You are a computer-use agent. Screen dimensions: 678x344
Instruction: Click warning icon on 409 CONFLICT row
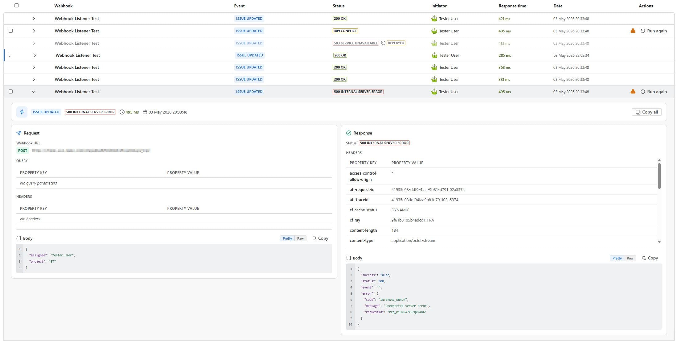tap(633, 31)
